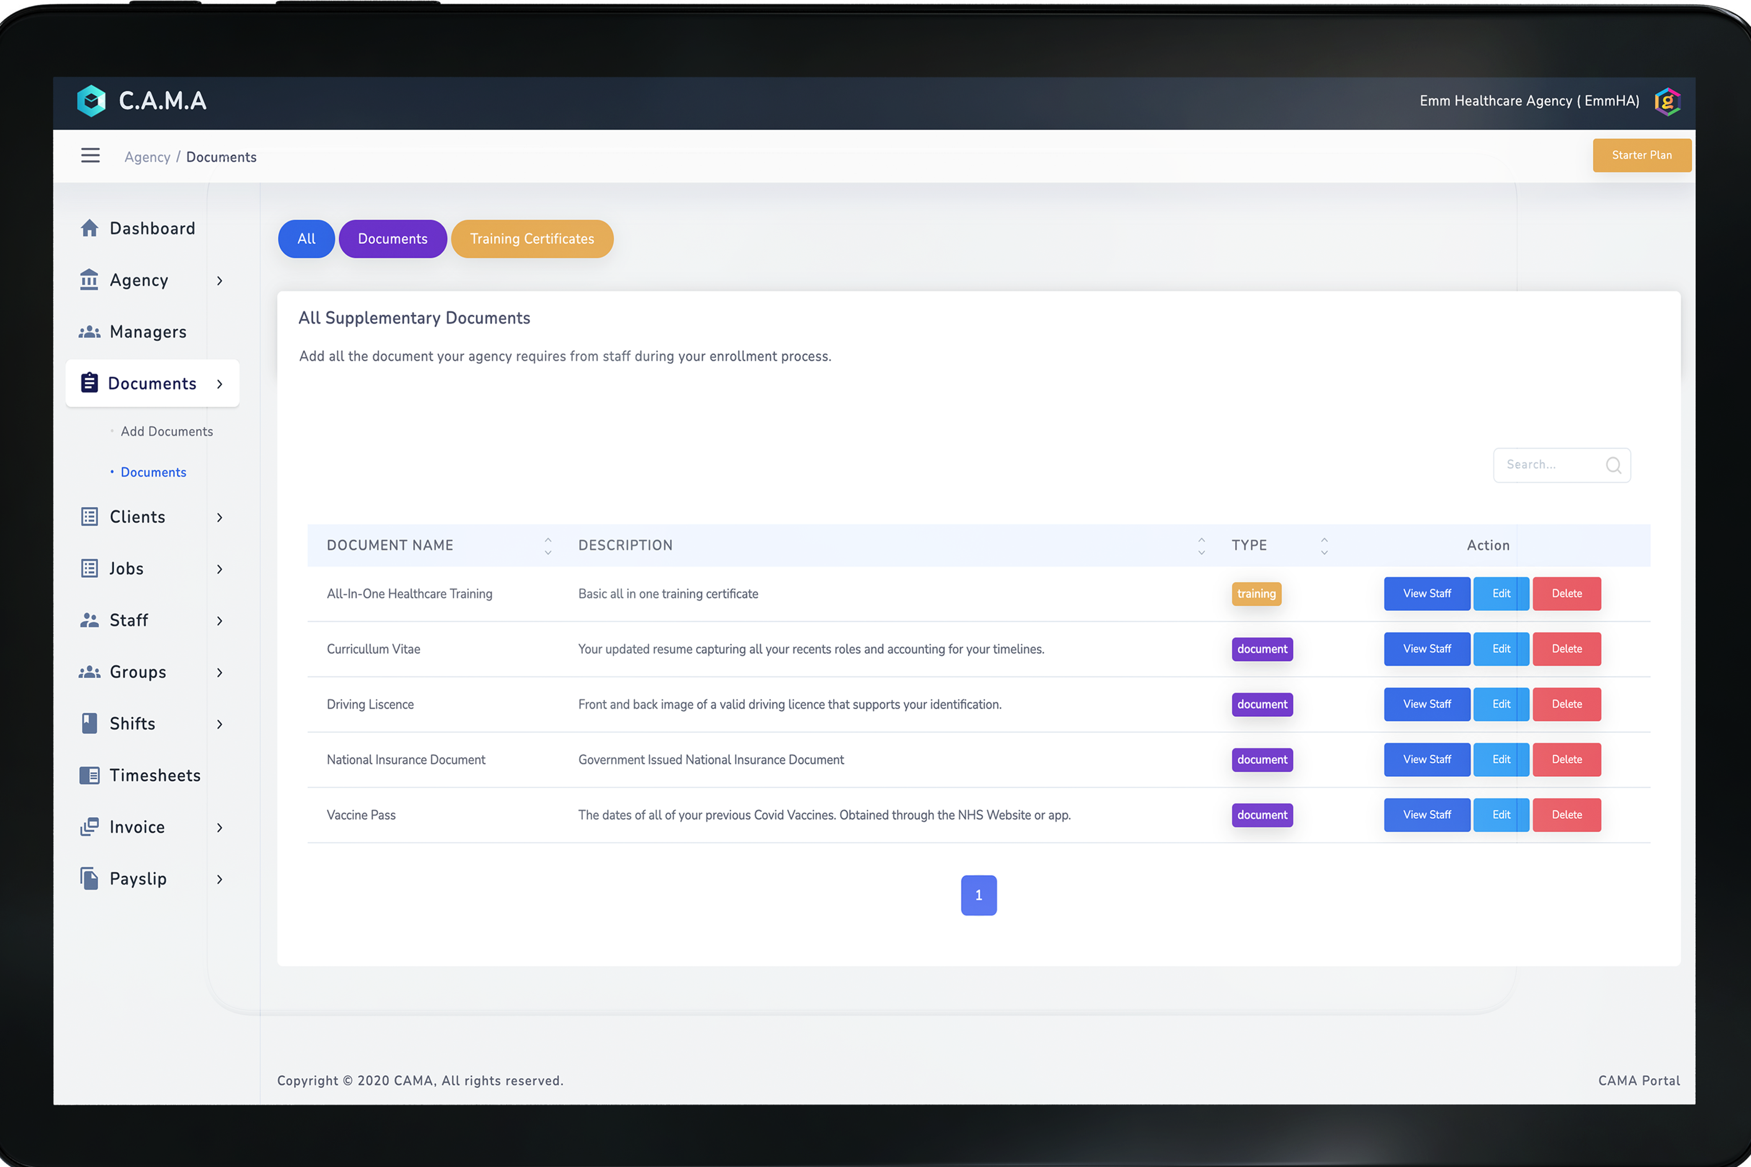Image resolution: width=1751 pixels, height=1167 pixels.
Task: Open the Managers menu item
Action: pyautogui.click(x=148, y=332)
